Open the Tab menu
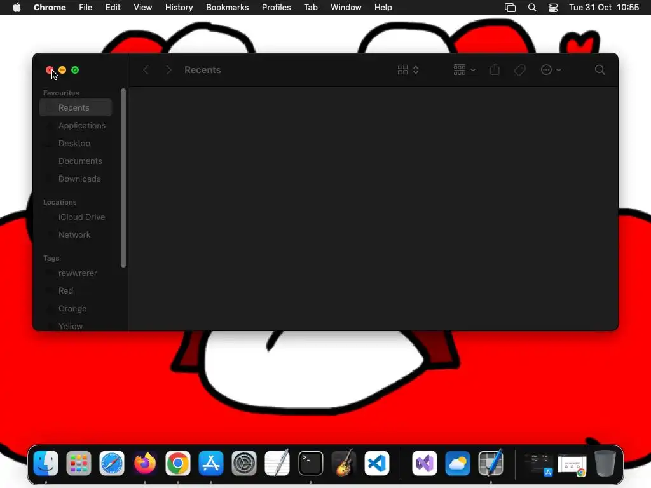651x488 pixels. pyautogui.click(x=310, y=8)
